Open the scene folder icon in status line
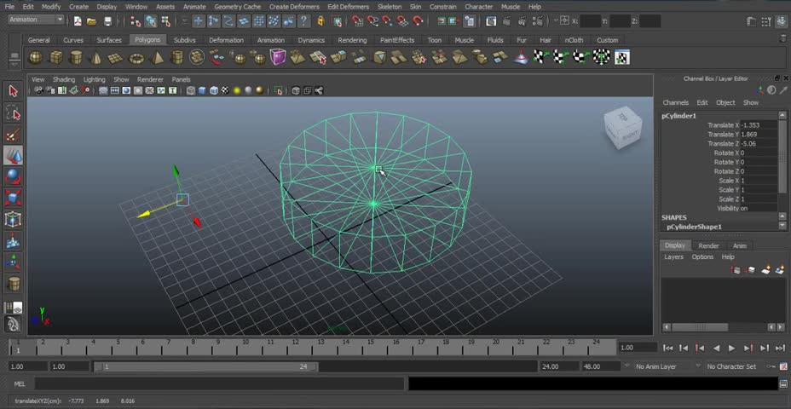Image resolution: width=791 pixels, height=409 pixels. click(91, 21)
